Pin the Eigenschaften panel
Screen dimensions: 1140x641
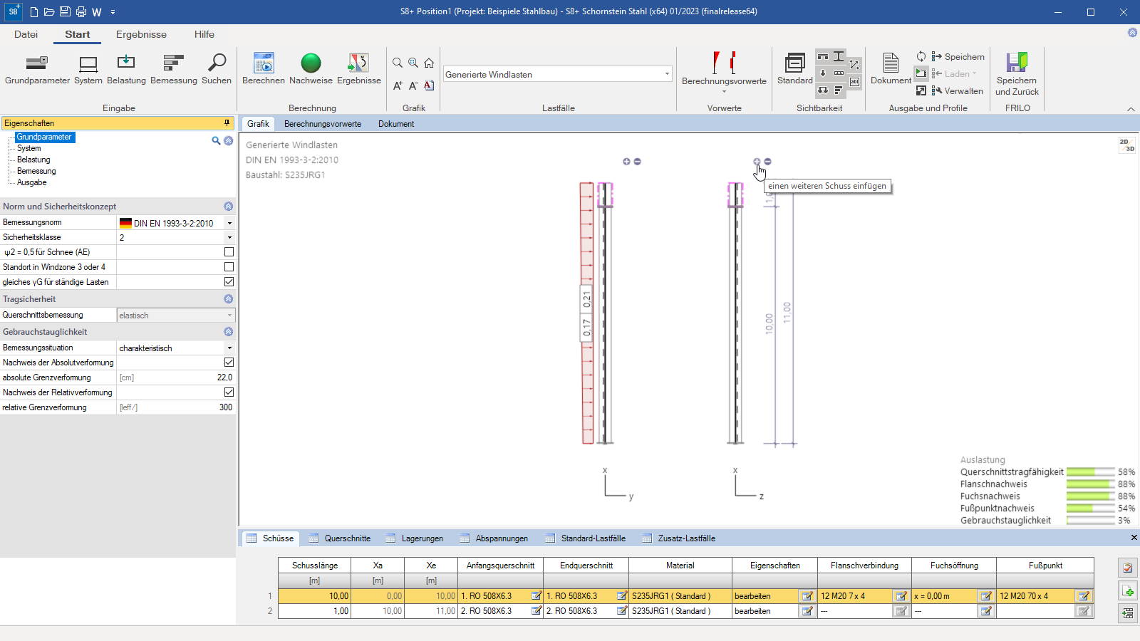(227, 123)
